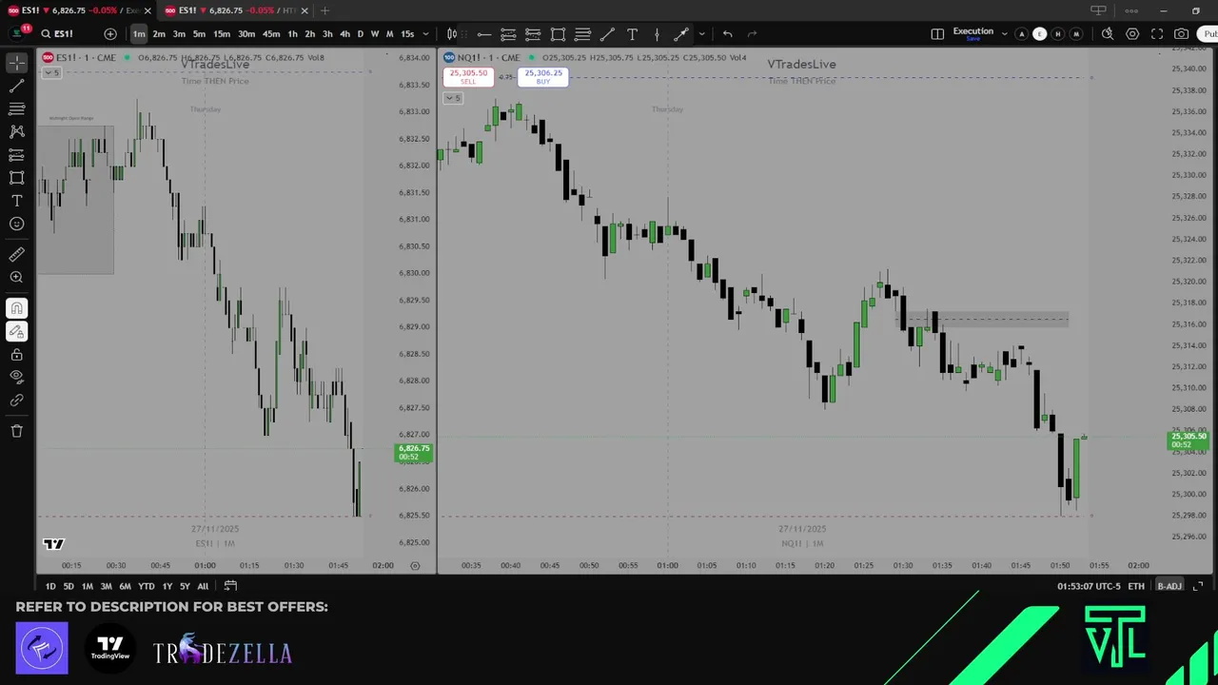Select the 5D date range
Image resolution: width=1218 pixels, height=685 pixels.
69,586
